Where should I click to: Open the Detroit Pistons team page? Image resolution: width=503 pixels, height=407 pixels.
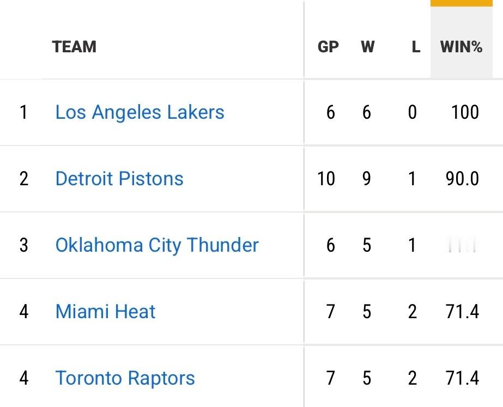[x=119, y=179]
